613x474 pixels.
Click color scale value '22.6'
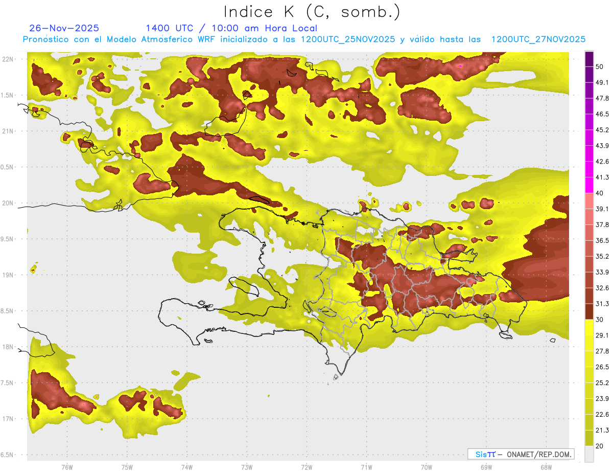tap(602, 414)
